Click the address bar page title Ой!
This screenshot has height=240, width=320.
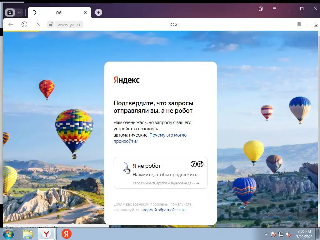coord(174,25)
